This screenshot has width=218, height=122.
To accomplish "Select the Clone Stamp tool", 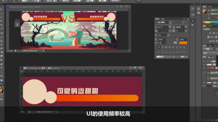I will point(1,41).
